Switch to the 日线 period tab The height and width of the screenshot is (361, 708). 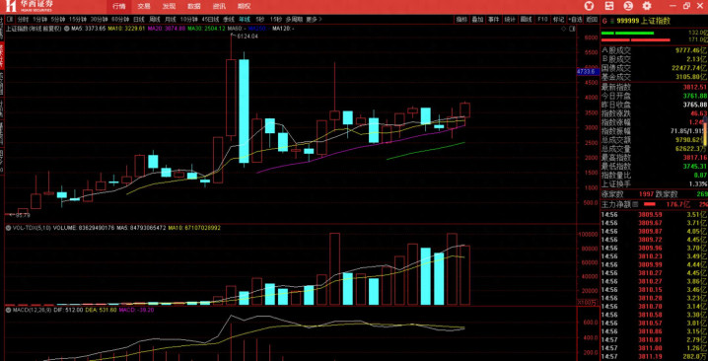[x=139, y=20]
